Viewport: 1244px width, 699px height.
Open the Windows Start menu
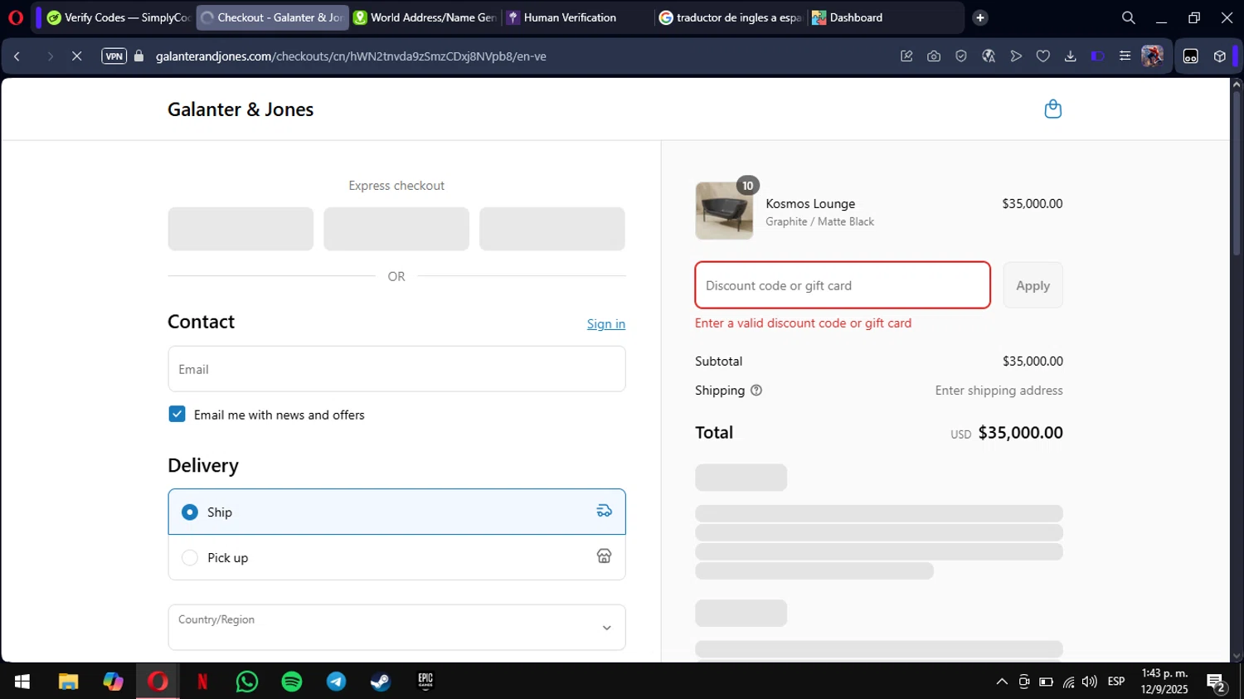[22, 682]
